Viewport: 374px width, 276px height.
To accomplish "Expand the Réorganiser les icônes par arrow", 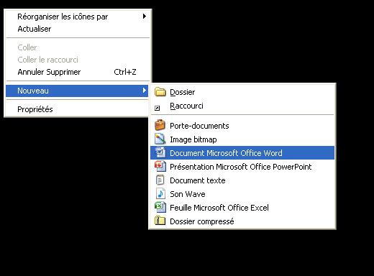I will pyautogui.click(x=145, y=17).
